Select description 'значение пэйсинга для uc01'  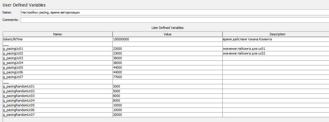coord(276,49)
